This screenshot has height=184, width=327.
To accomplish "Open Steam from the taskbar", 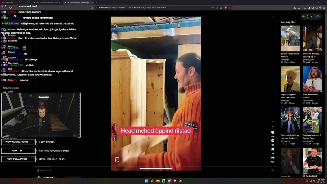I will coord(180,181).
